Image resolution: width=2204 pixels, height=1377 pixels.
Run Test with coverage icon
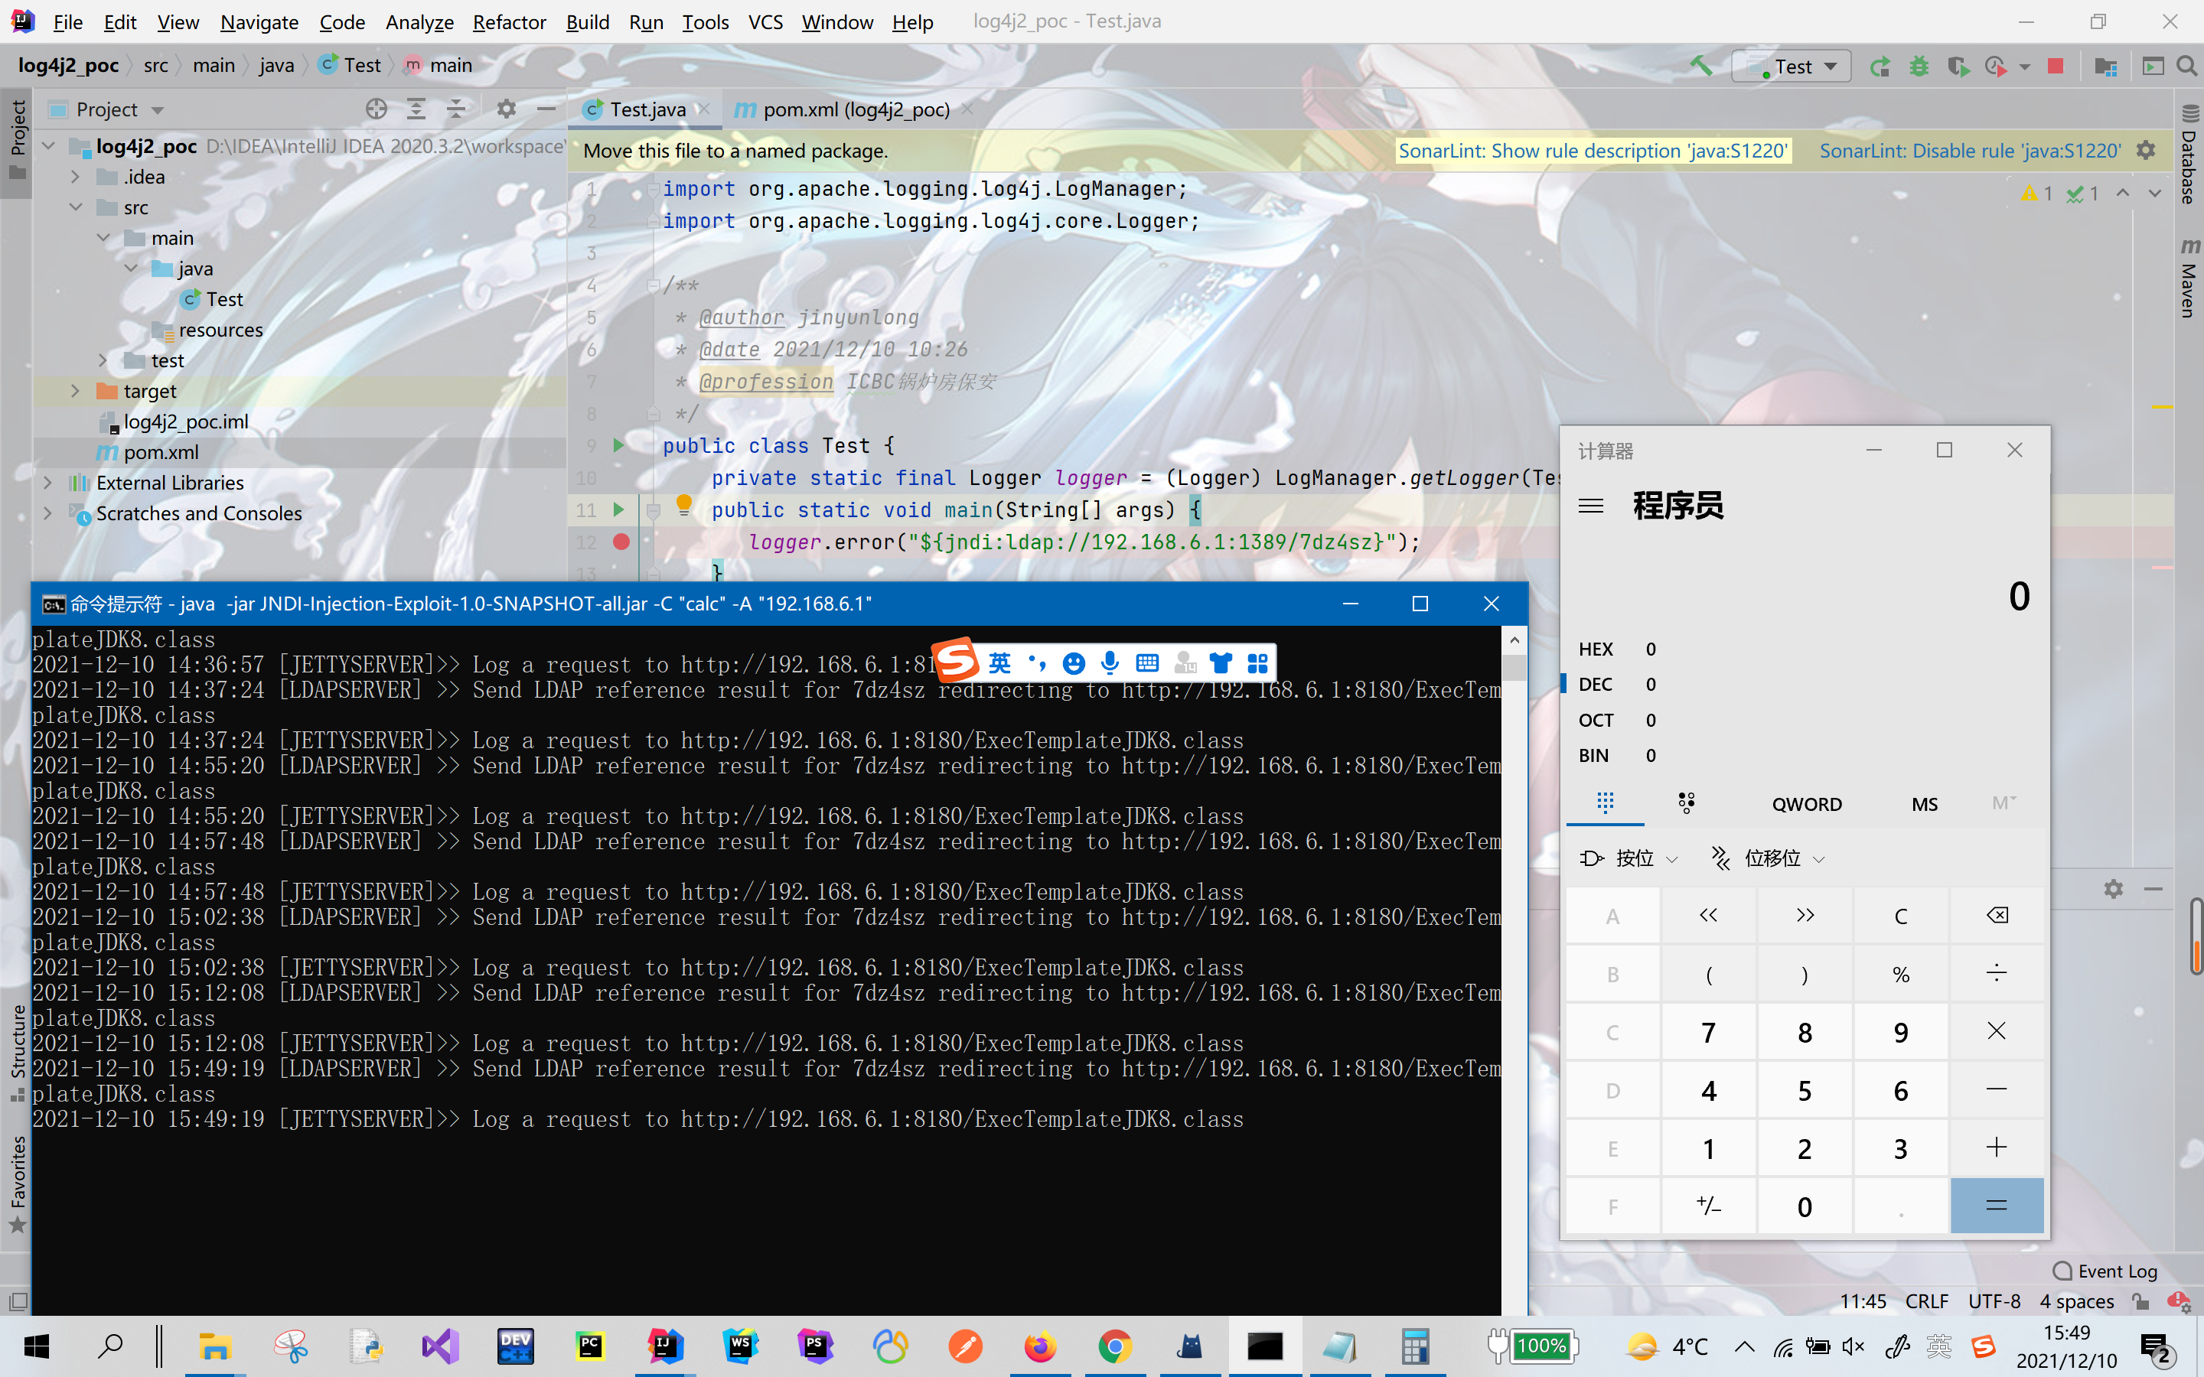coord(1958,67)
